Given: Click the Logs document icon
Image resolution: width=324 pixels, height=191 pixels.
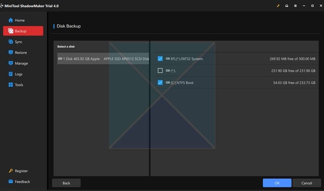Looking at the screenshot, I should pos(11,74).
